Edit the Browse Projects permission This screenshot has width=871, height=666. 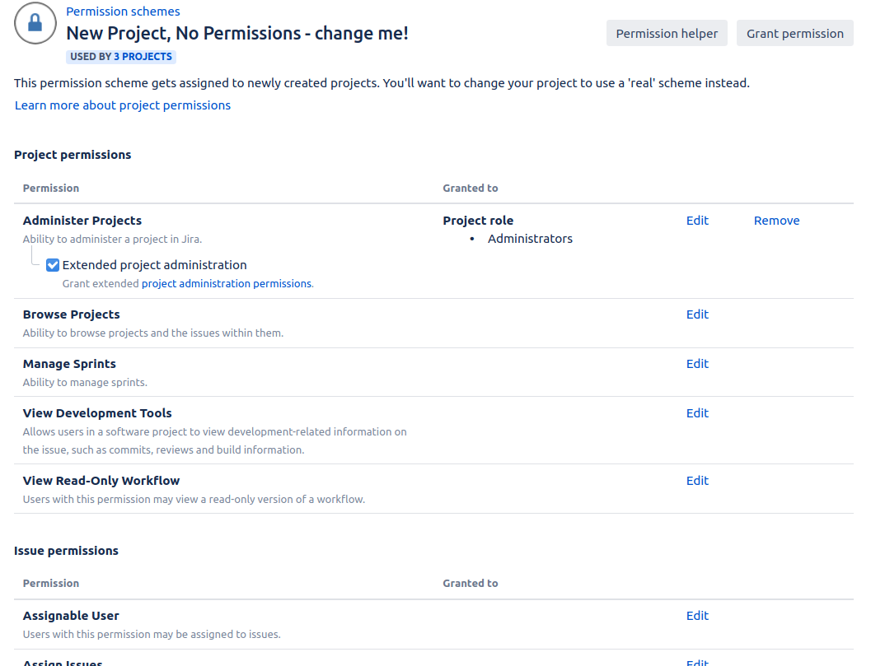coord(697,314)
